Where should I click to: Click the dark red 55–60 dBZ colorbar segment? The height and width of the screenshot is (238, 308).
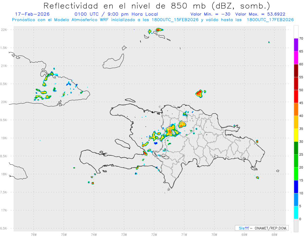[x=296, y=71]
